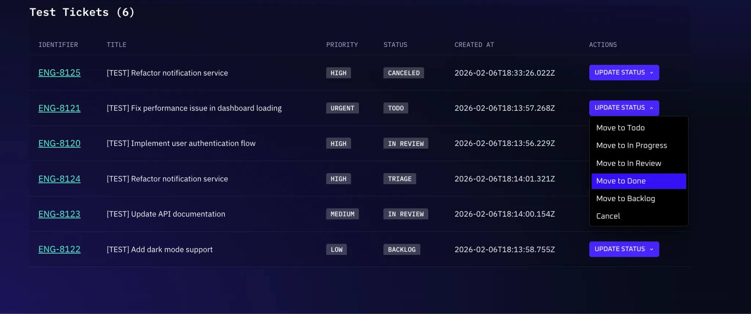Screen dimensions: 751x314
Task: Click Refactor notification service title of ENG-8124
Action: tap(167, 179)
